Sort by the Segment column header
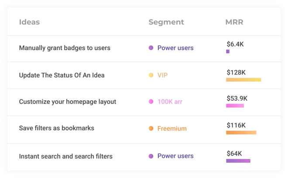Viewport: 288px width, 178px height. click(166, 22)
